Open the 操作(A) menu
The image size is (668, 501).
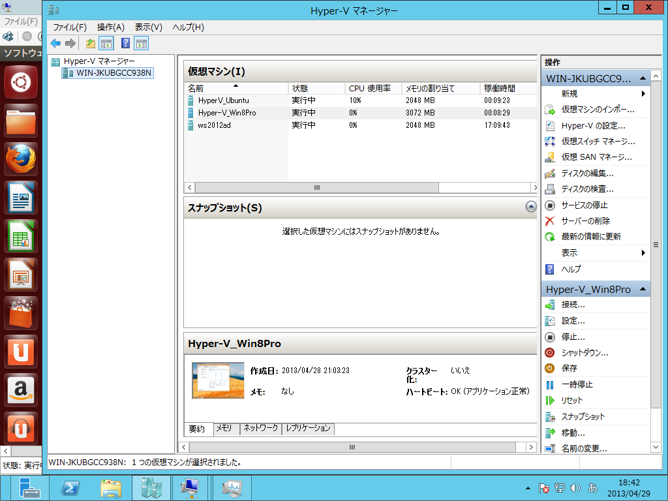[110, 27]
